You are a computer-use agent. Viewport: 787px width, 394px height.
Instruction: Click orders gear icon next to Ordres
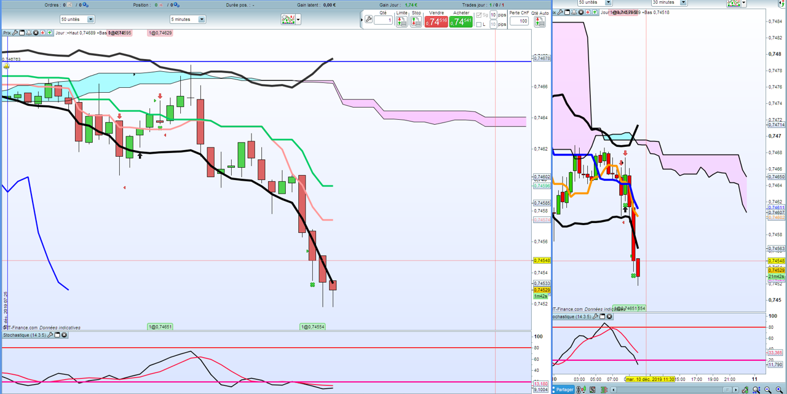(x=85, y=5)
